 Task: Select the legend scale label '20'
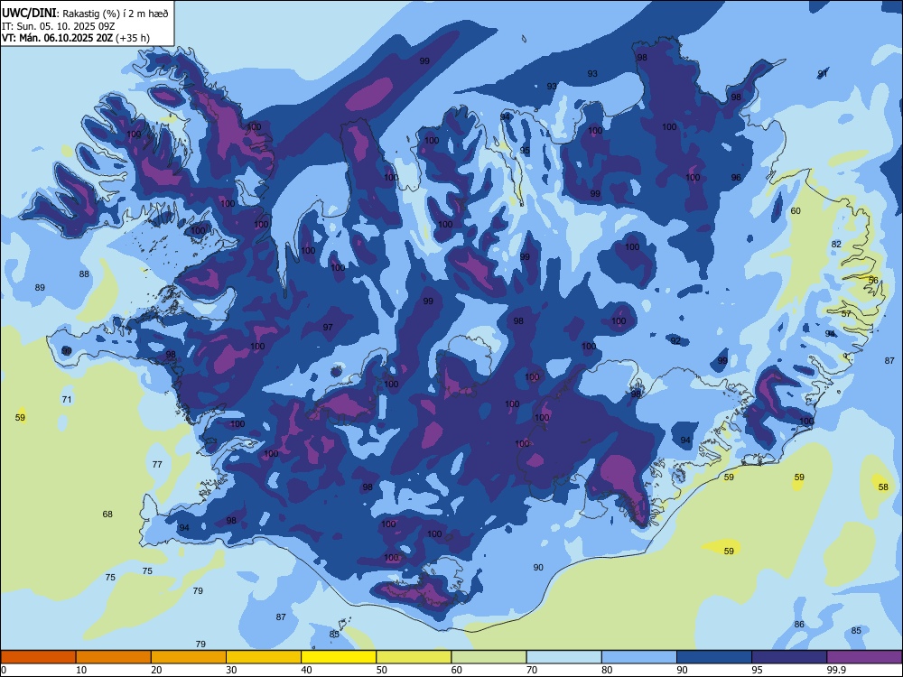(156, 670)
